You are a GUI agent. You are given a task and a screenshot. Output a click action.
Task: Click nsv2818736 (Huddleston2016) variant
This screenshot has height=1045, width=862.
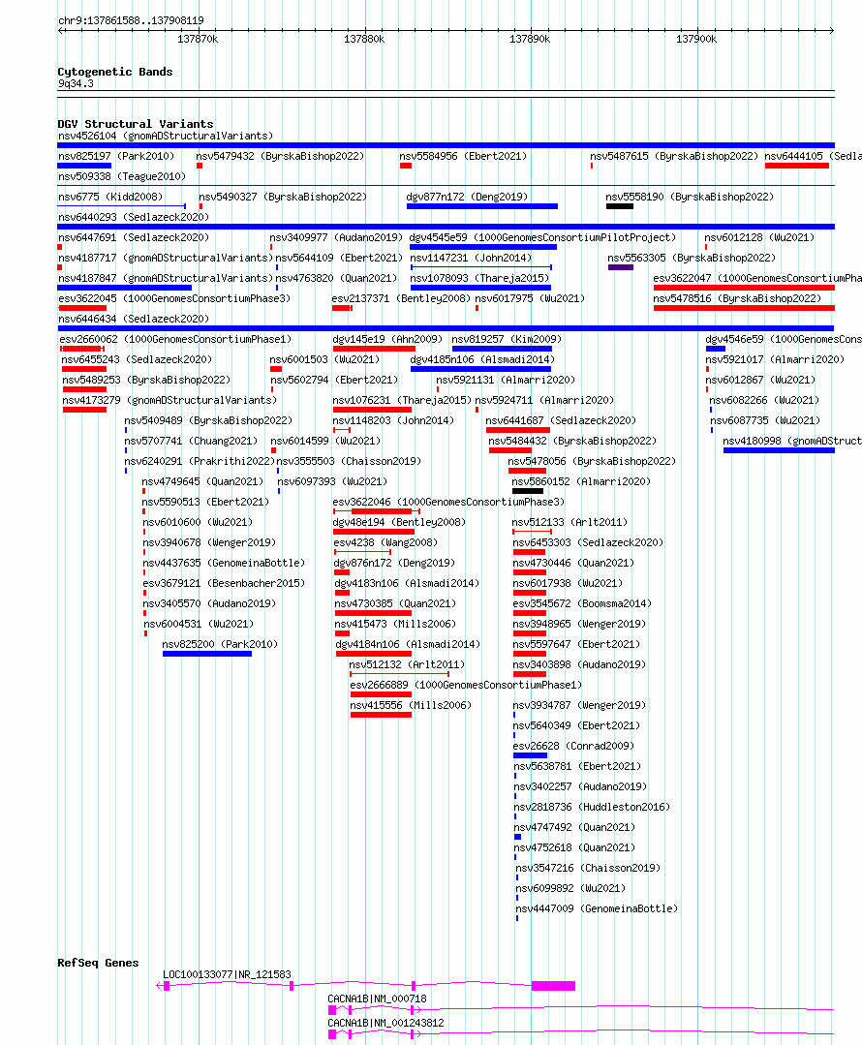592,807
